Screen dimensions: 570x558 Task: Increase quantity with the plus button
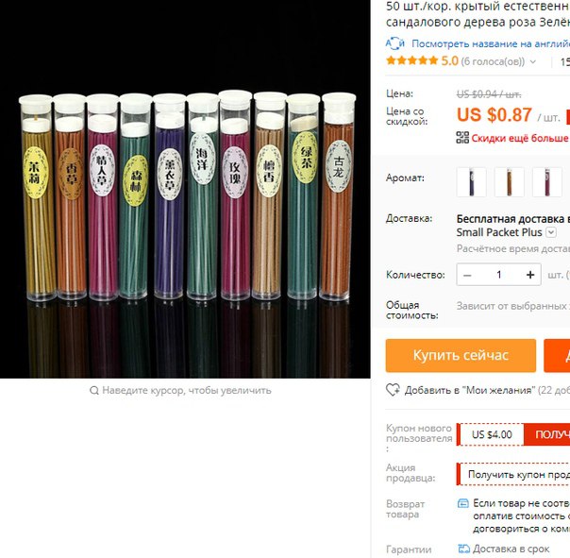tap(530, 275)
